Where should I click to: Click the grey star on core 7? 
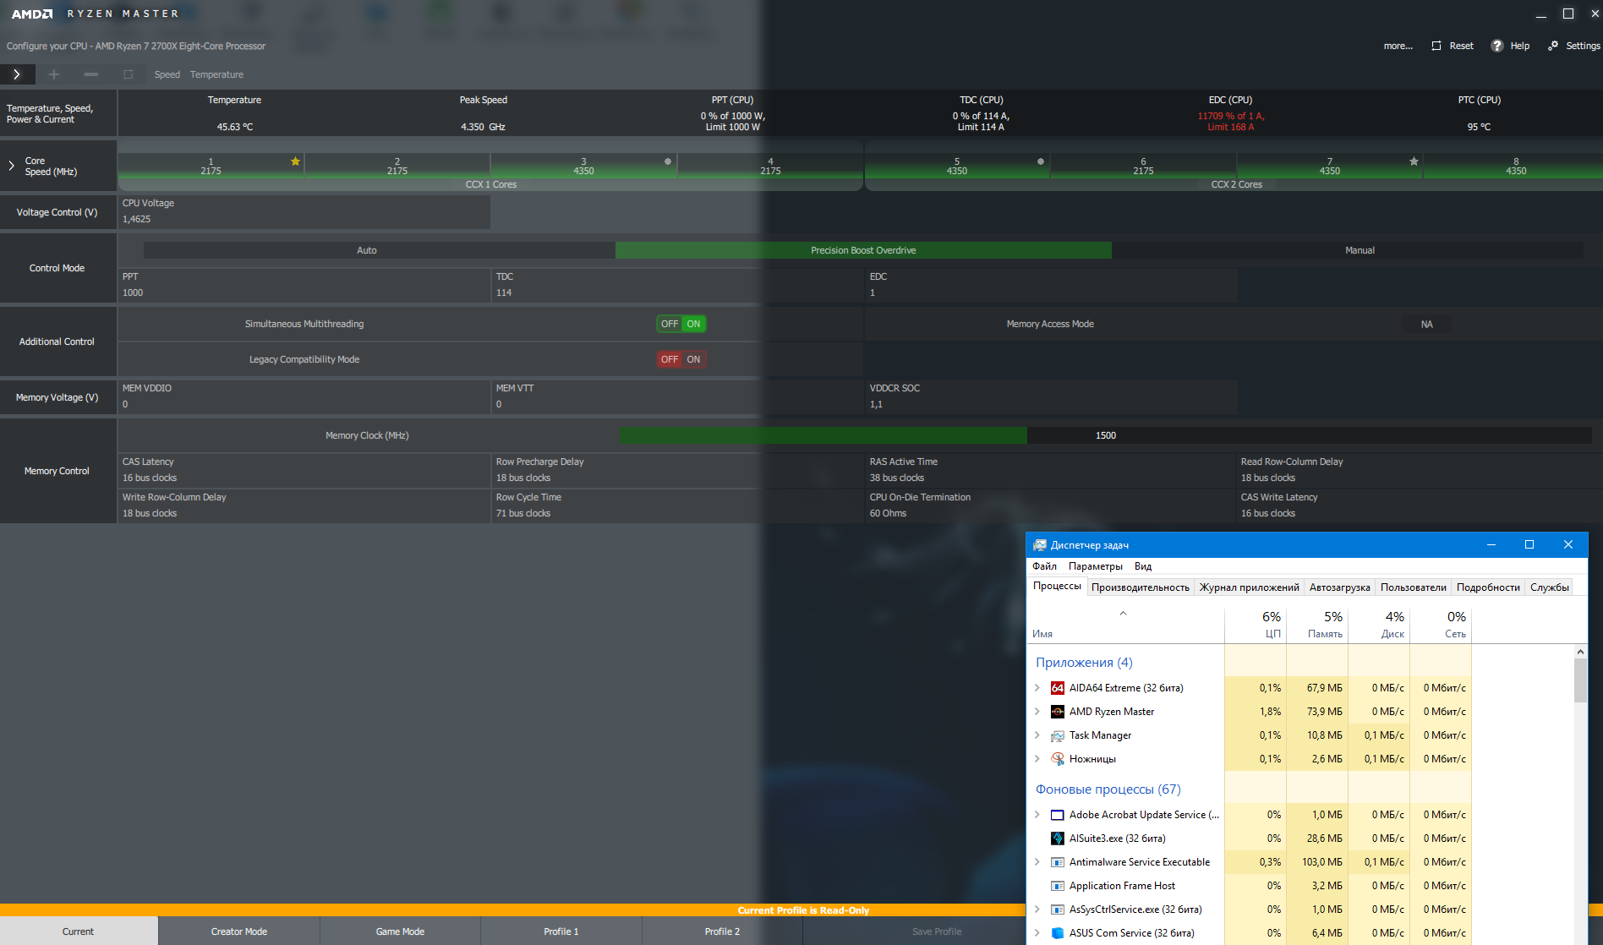tap(1414, 161)
